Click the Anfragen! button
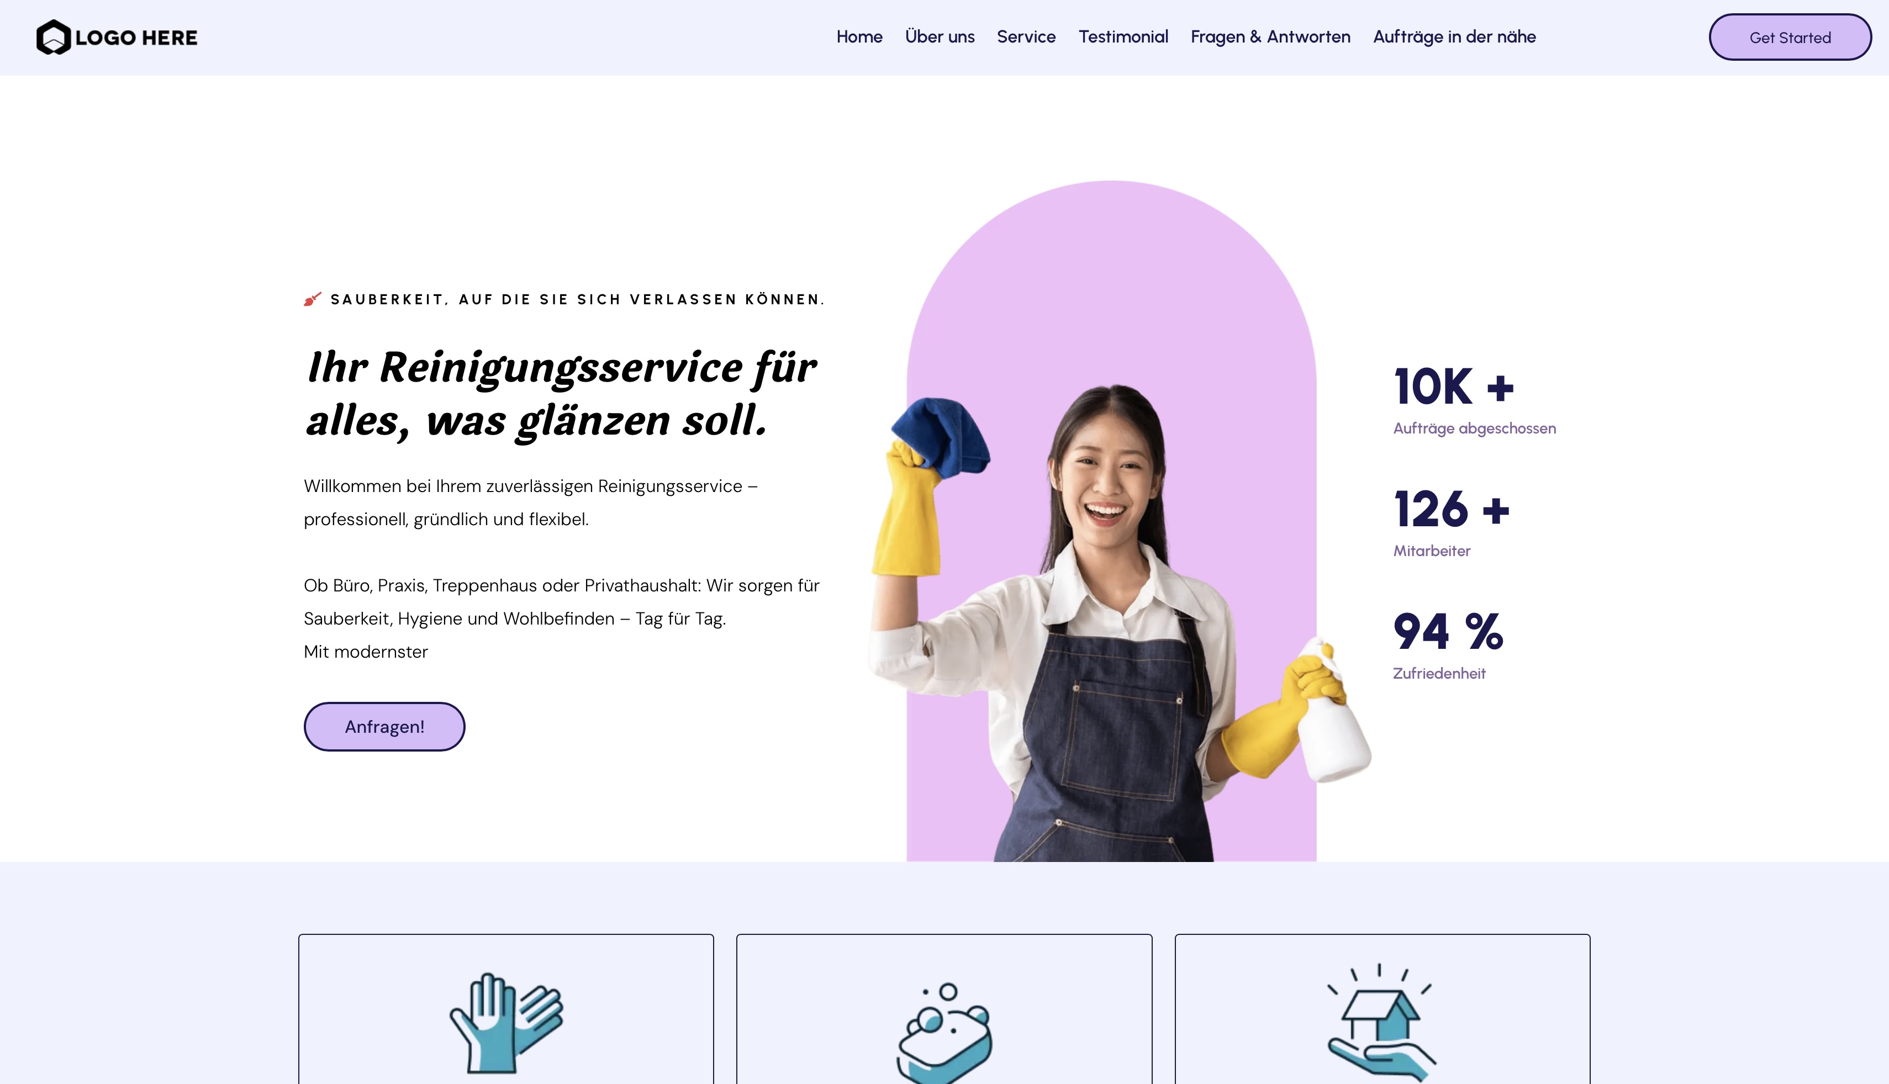The height and width of the screenshot is (1084, 1889). click(384, 727)
